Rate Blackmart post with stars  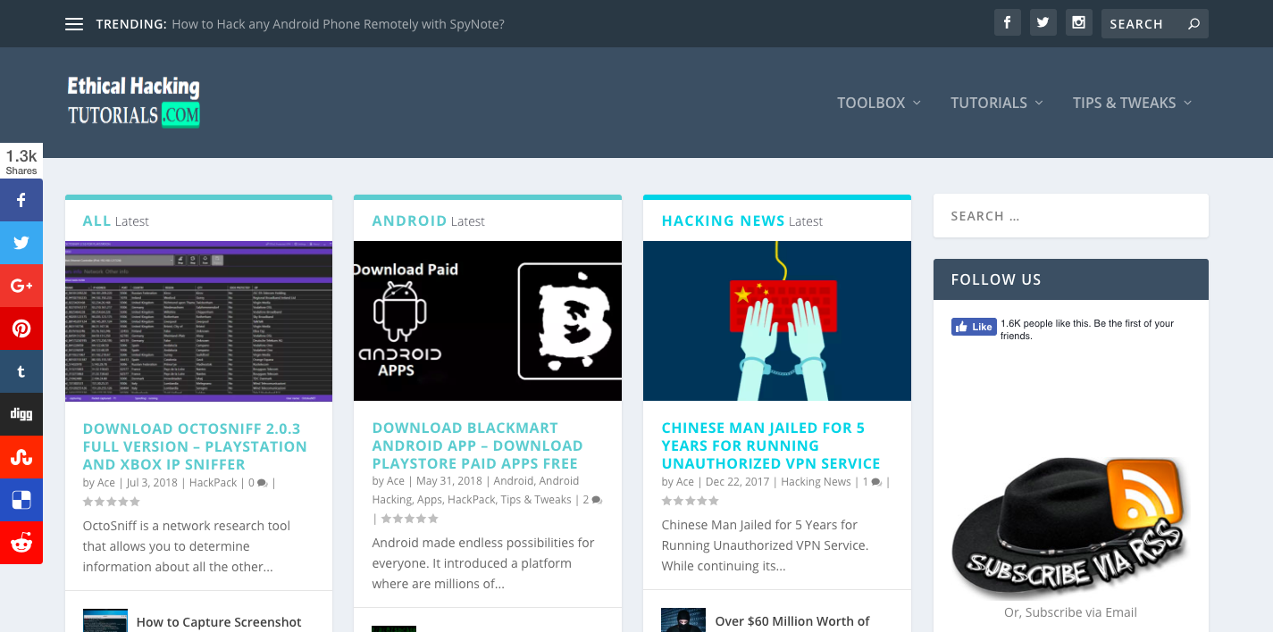point(410,519)
